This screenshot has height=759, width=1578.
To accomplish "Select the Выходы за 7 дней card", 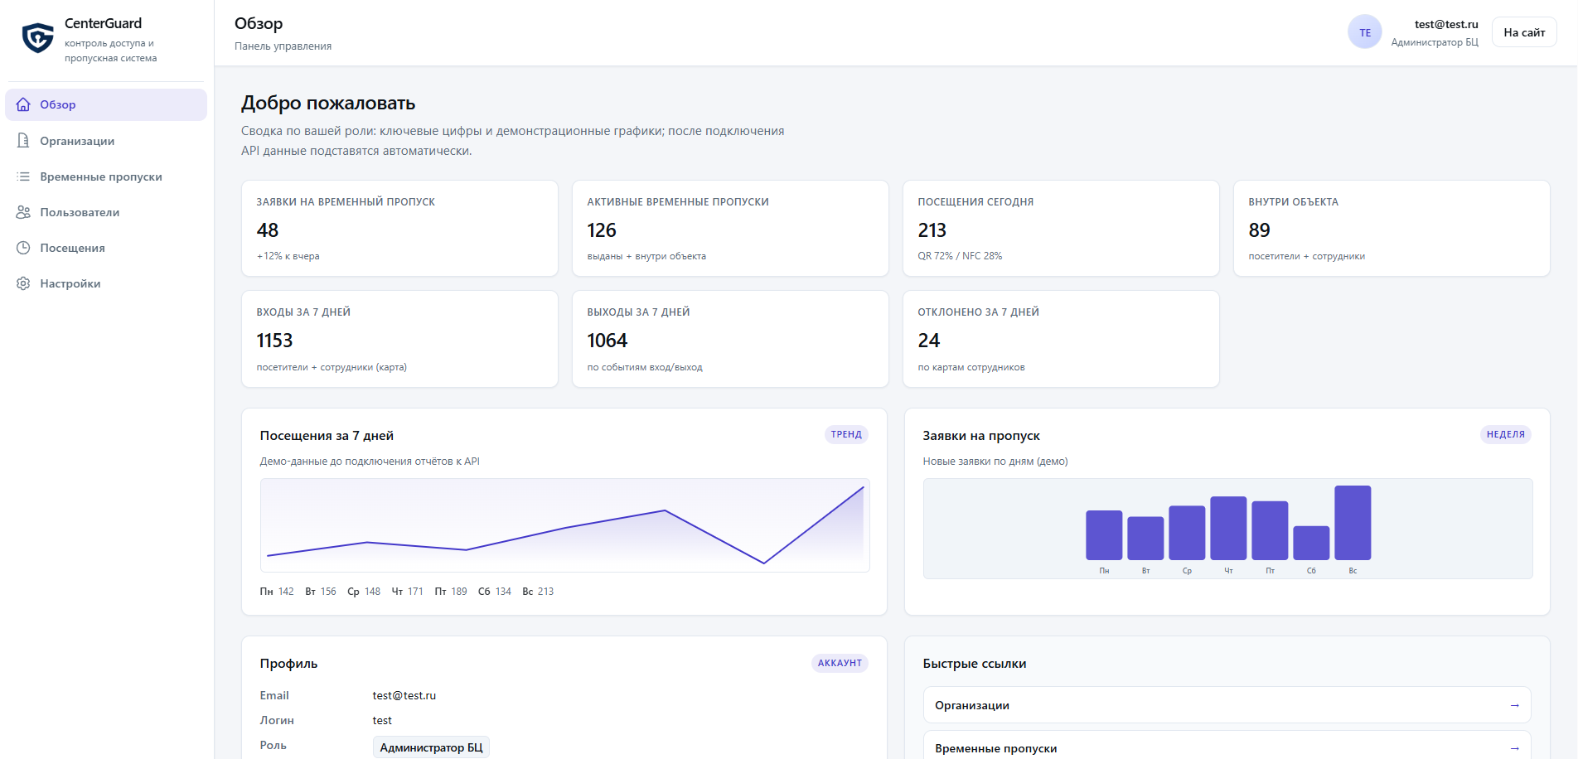I will [730, 339].
